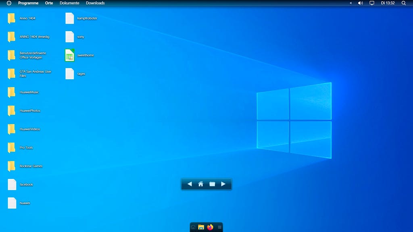The width and height of the screenshot is (413, 232).
Task: Select the Anno 1404 folder icon
Action: pos(11,19)
